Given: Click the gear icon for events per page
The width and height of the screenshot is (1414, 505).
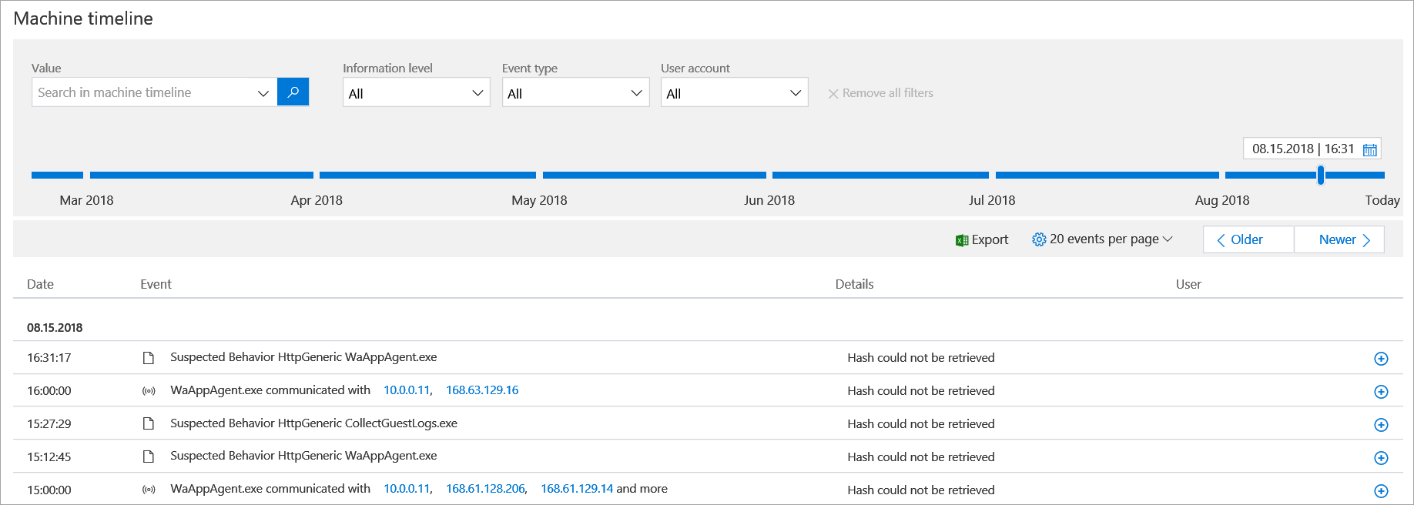Looking at the screenshot, I should [x=1039, y=239].
